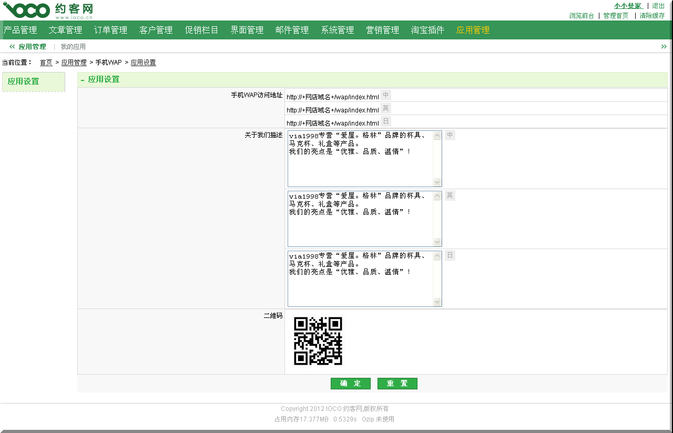Click the 英 language badge beside second WAP address
This screenshot has height=433, width=673.
386,108
